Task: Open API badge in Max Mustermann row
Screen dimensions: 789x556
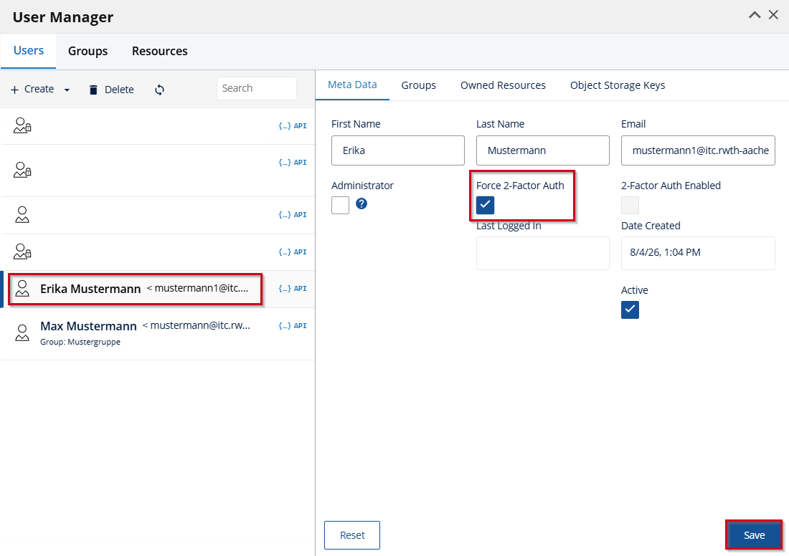Action: [293, 326]
